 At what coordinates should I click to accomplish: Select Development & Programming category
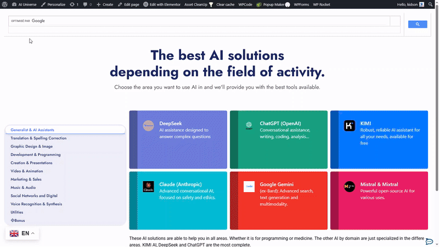click(35, 155)
